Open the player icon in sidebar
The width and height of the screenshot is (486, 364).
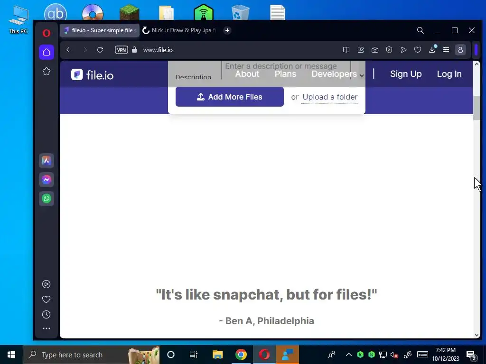click(46, 284)
